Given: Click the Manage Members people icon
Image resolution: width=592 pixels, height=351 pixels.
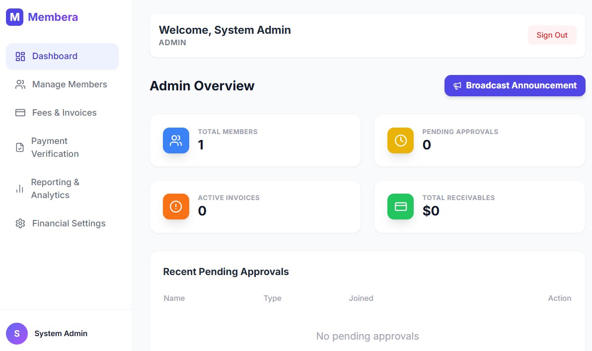Looking at the screenshot, I should [20, 85].
